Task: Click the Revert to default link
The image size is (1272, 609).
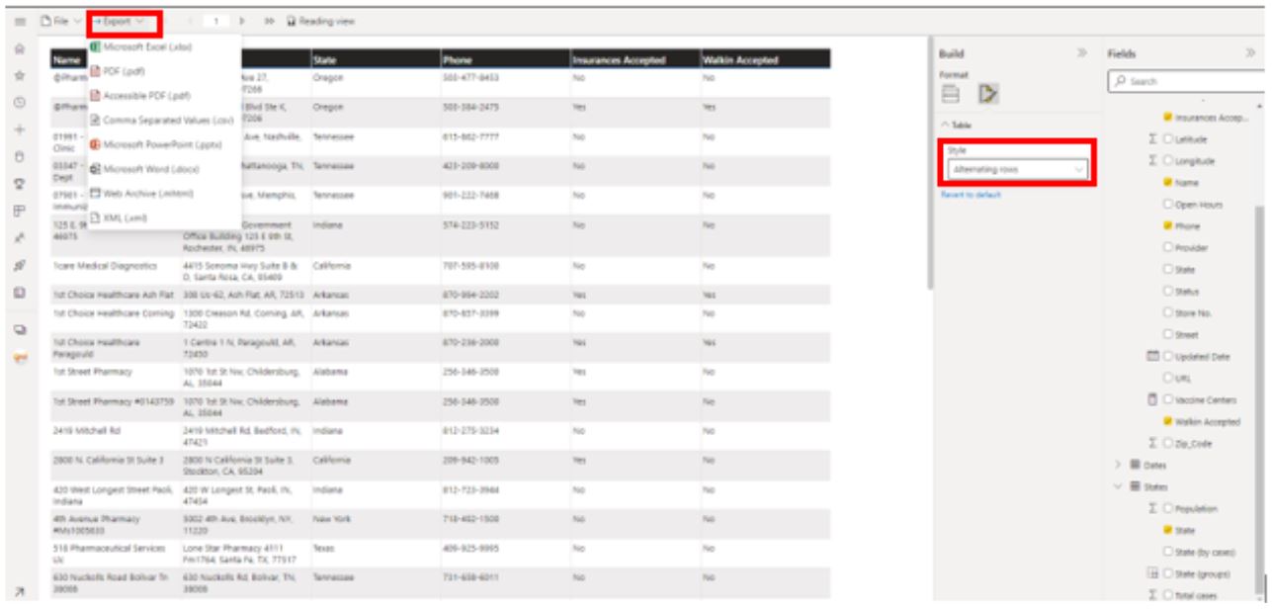Action: [971, 195]
